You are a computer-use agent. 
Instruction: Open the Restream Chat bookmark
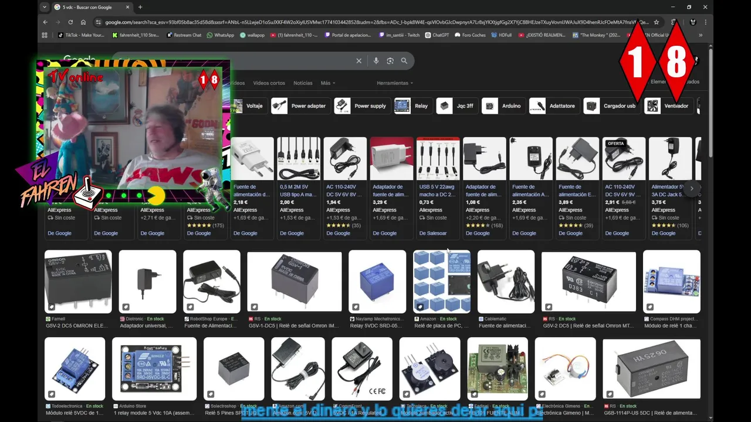tap(184, 35)
